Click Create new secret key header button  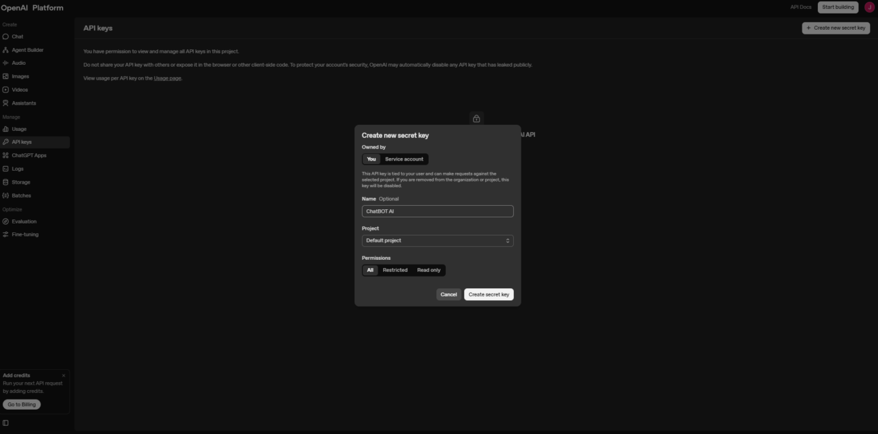point(835,28)
